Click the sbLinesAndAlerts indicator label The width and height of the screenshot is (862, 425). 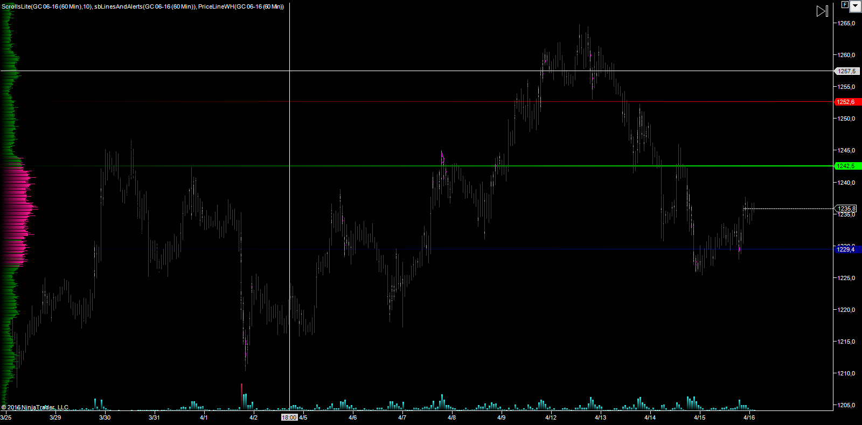tap(145, 6)
